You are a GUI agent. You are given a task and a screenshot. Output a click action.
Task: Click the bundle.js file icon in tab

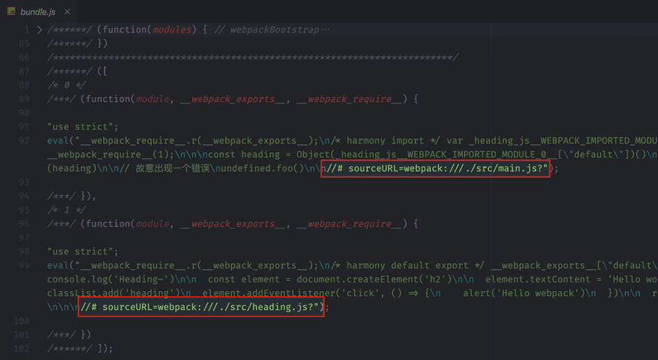point(11,12)
